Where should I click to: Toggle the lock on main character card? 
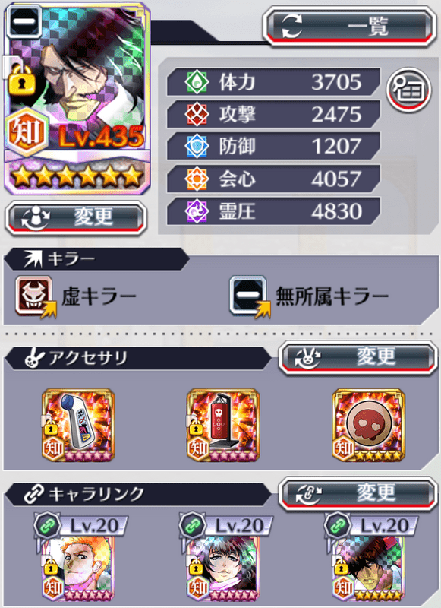pyautogui.click(x=22, y=81)
